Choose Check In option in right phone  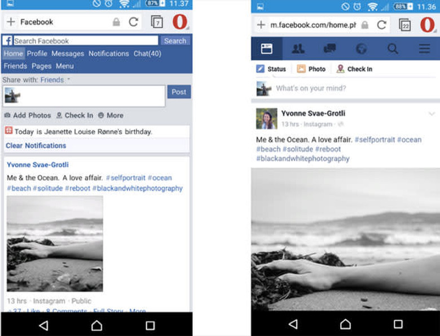click(354, 69)
